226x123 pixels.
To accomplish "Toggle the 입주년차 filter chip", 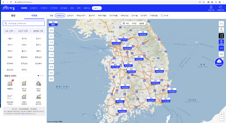I will click(70, 16).
